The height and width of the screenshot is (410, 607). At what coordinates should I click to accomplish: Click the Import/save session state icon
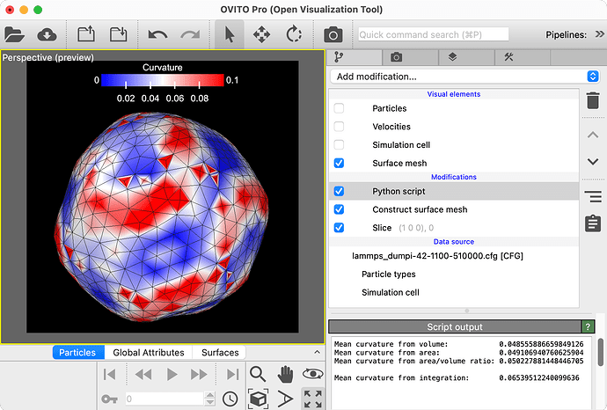click(x=118, y=34)
